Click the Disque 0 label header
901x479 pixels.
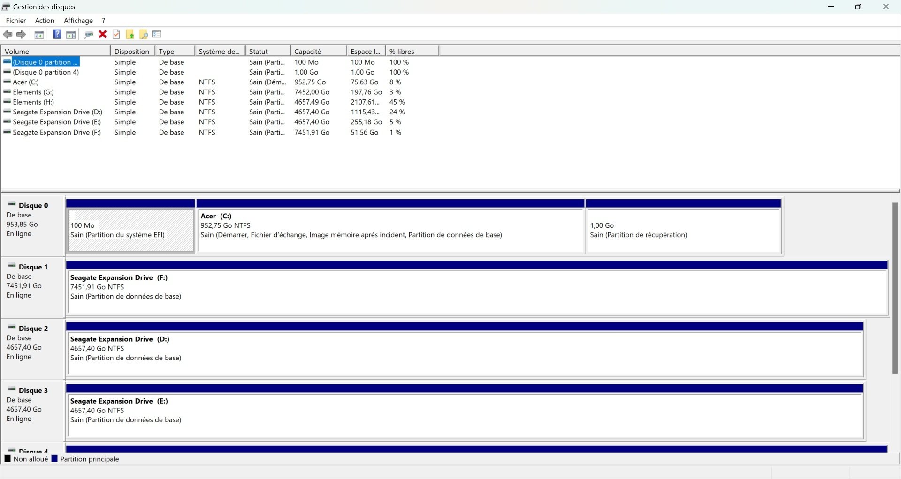tap(33, 205)
